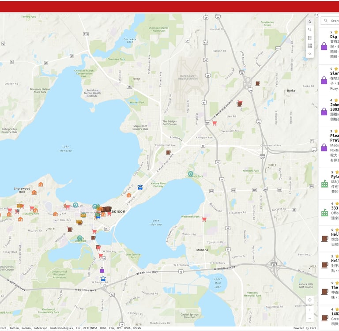Click the 'Lake Monona' map label

[156, 222]
